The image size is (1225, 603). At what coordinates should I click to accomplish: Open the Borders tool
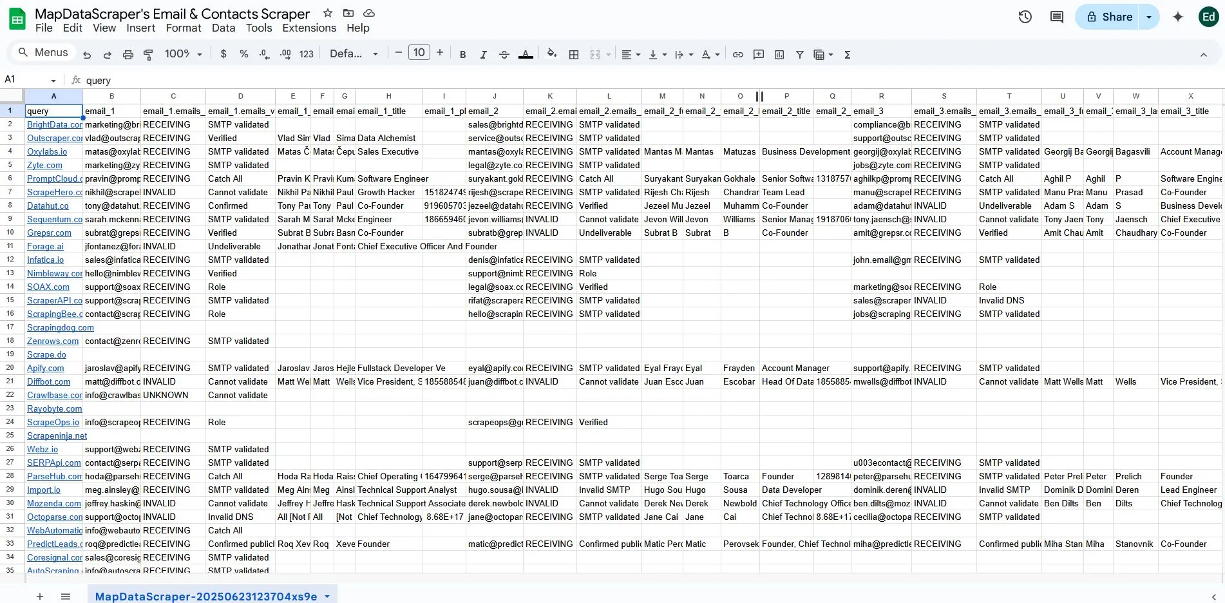[x=574, y=55]
